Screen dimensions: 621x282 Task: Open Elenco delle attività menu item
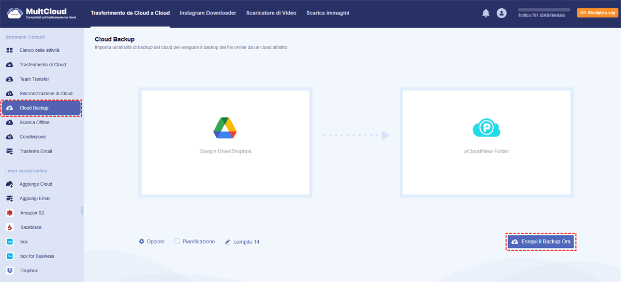pyautogui.click(x=39, y=50)
